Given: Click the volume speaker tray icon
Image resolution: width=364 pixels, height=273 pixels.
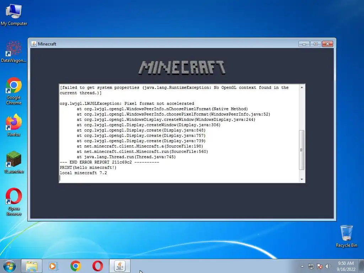Looking at the screenshot, I should click(328, 266).
